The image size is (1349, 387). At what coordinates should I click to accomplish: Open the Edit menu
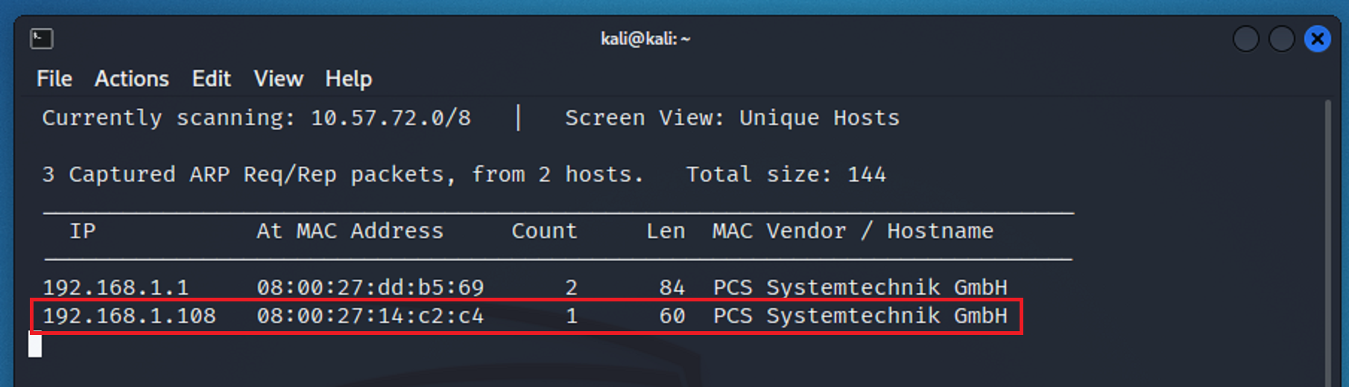pyautogui.click(x=211, y=79)
